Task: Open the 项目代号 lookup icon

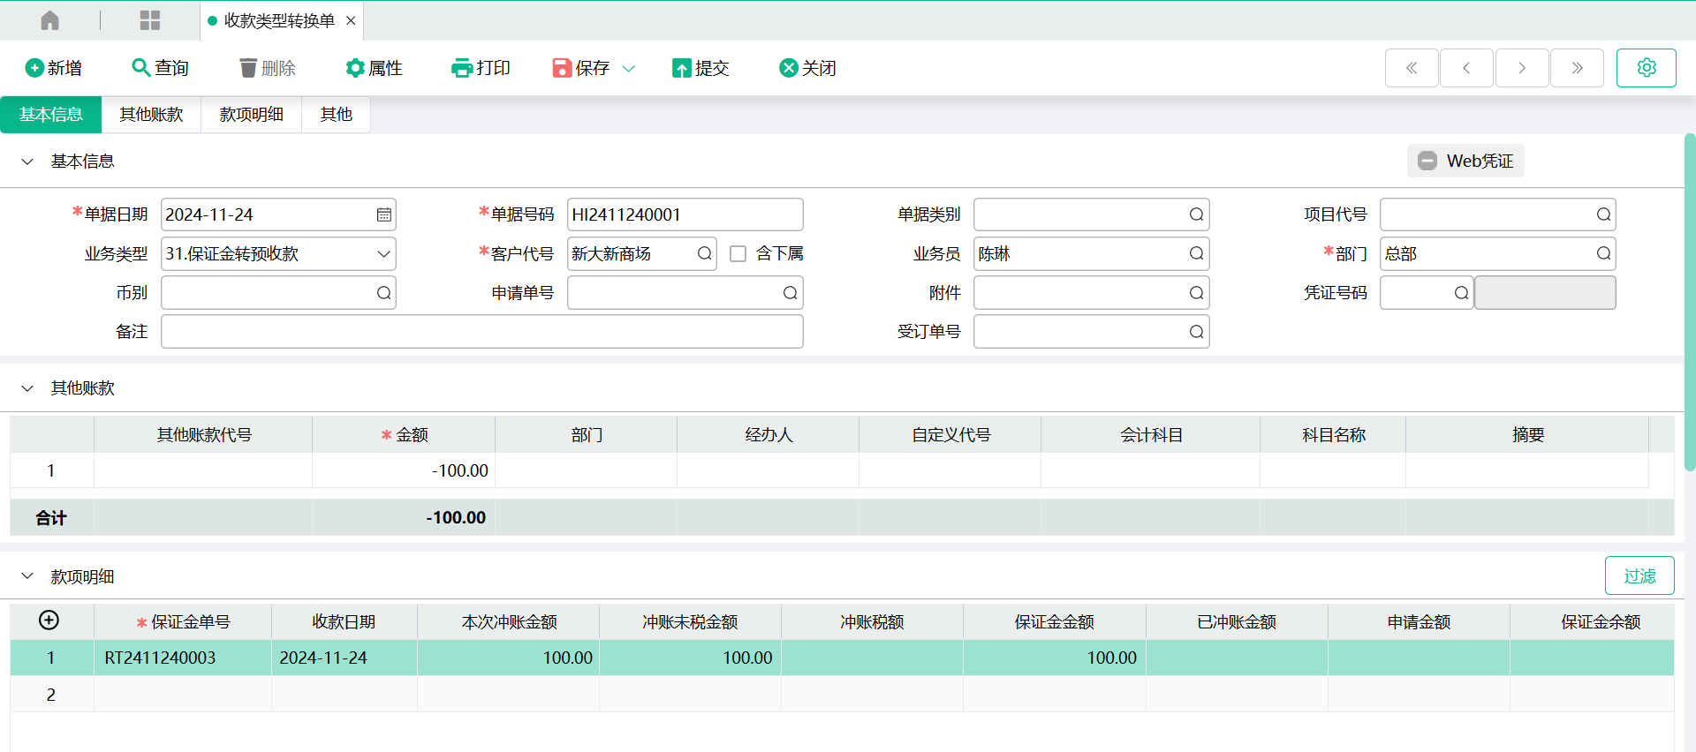Action: click(x=1604, y=214)
